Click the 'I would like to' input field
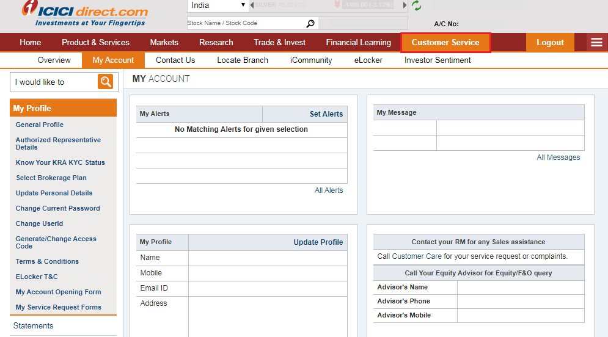Image resolution: width=608 pixels, height=337 pixels. pos(54,82)
